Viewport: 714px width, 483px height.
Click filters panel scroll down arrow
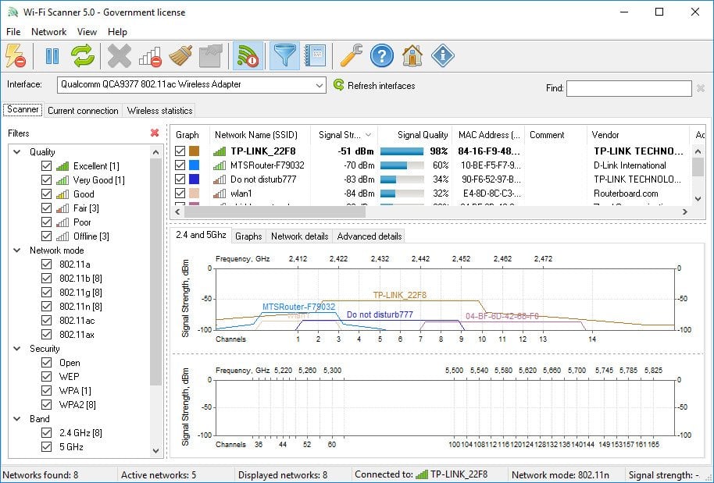point(155,451)
